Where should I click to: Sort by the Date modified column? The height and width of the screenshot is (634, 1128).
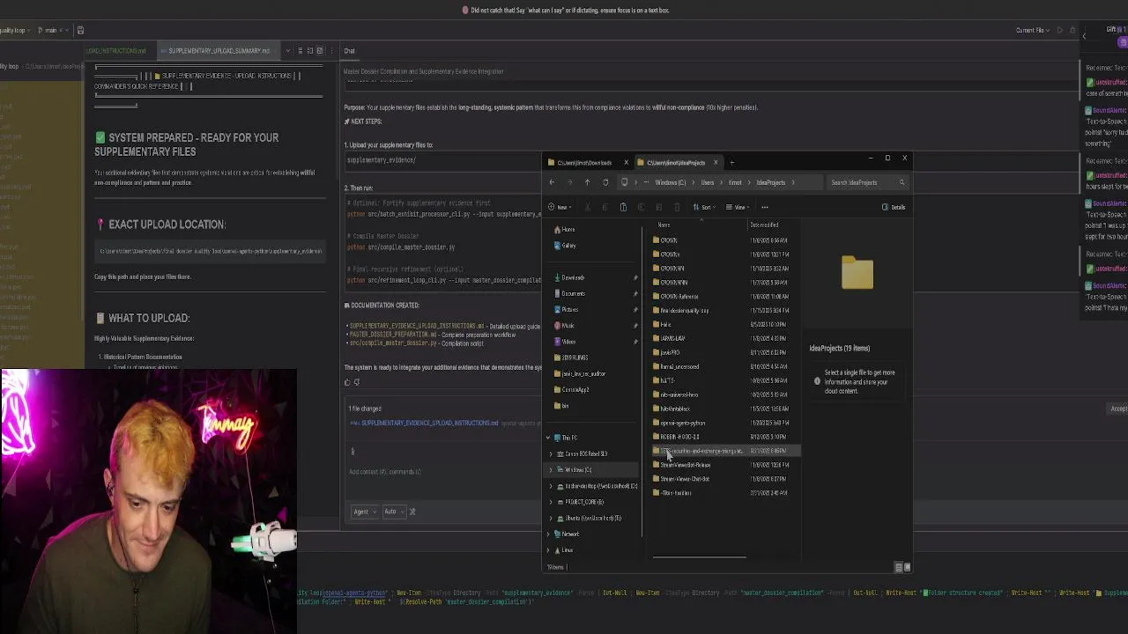click(764, 225)
